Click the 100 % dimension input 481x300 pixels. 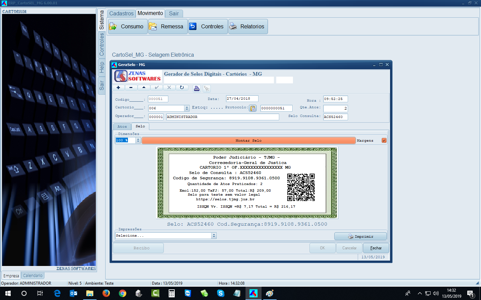(126, 140)
